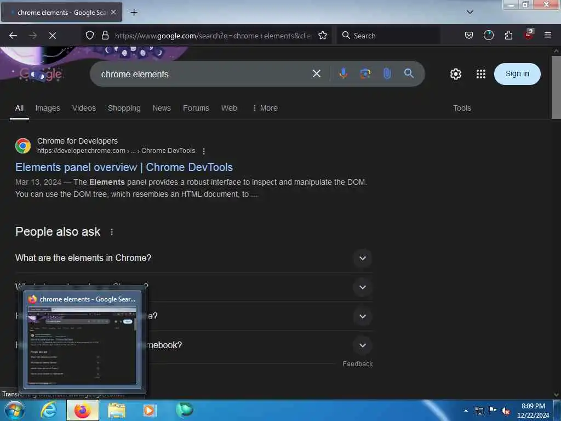Open Windows Explorer from the taskbar
The width and height of the screenshot is (561, 421).
pos(116,410)
